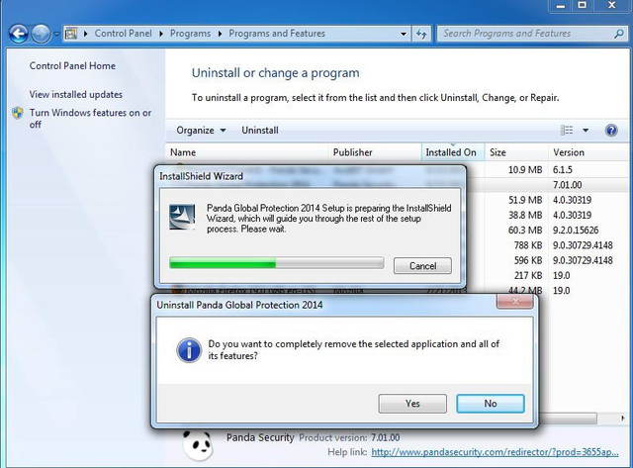Image resolution: width=633 pixels, height=468 pixels.
Task: Click the 38.8 MB size cell
Action: click(525, 216)
